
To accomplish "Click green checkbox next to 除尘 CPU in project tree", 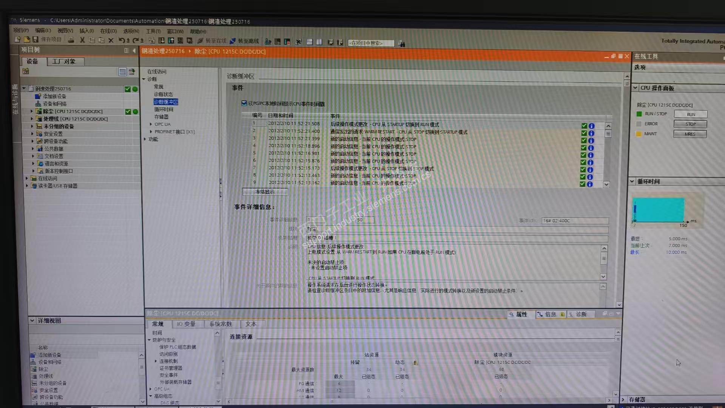I will tap(128, 111).
